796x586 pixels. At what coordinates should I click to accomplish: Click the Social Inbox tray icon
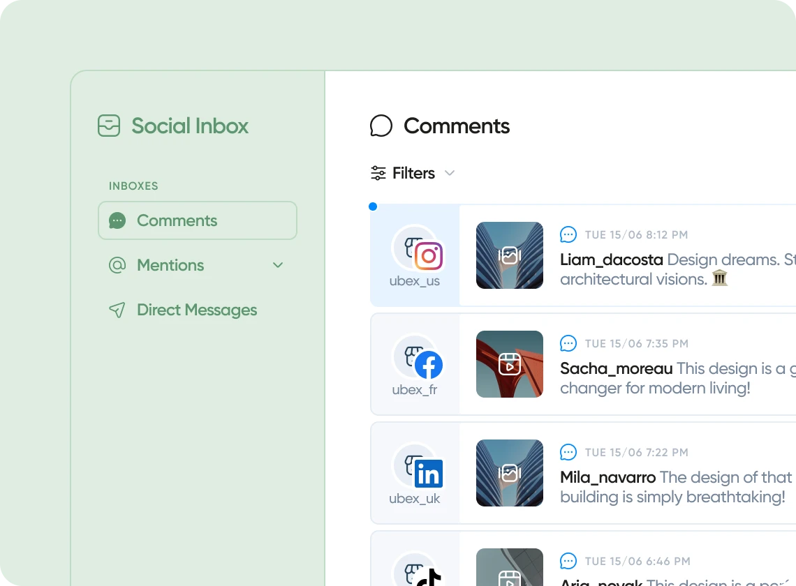109,126
